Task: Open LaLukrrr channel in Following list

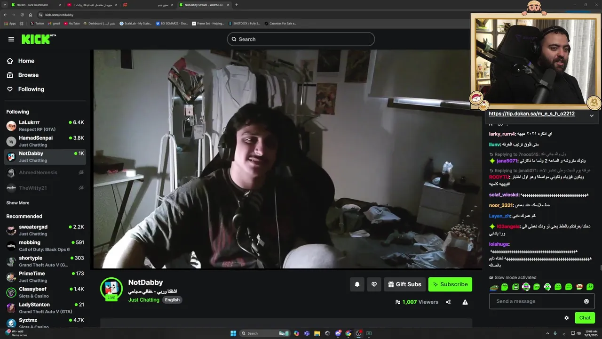Action: point(45,126)
